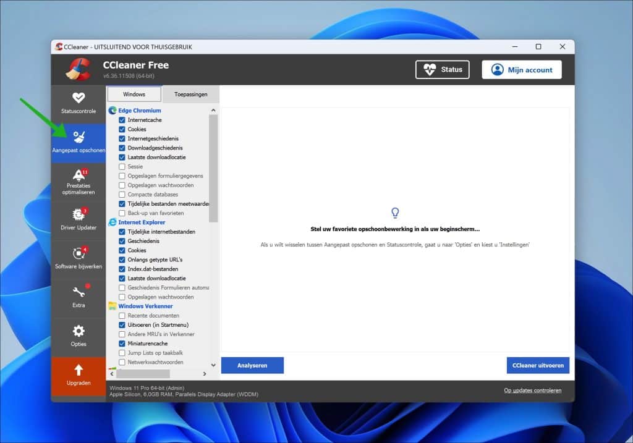633x443 pixels.
Task: Select Aangepast opschonen in the sidebar
Action: [79, 143]
